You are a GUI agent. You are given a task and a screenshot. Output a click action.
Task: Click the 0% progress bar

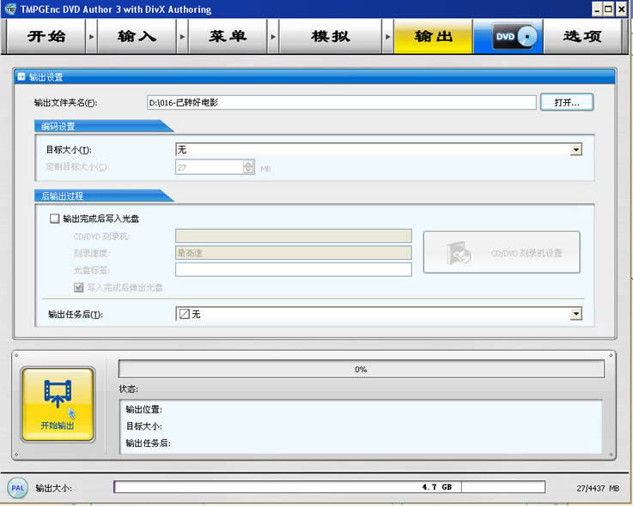362,369
